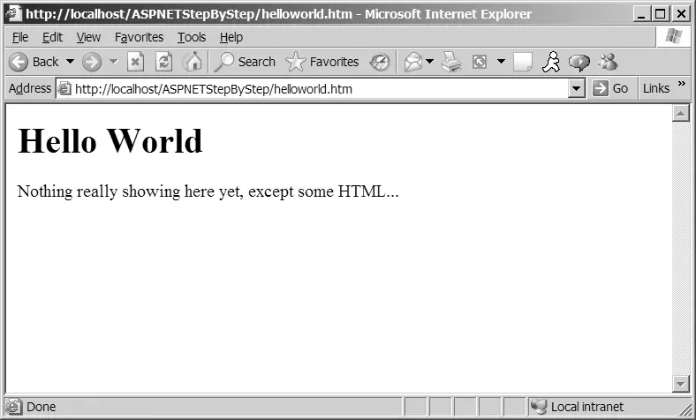Screen dimensions: 696x420
Task: Open the dropdown arrow beside the Mail icon
Action: [x=429, y=61]
